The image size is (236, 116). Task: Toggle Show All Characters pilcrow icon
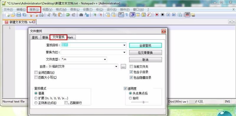[127, 15]
